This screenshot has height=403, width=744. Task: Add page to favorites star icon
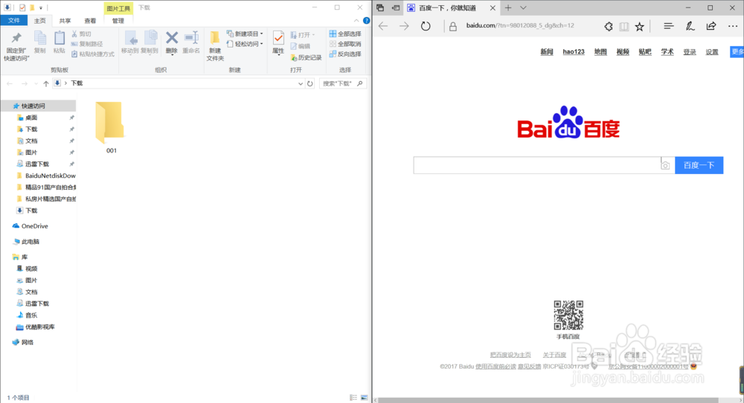640,27
